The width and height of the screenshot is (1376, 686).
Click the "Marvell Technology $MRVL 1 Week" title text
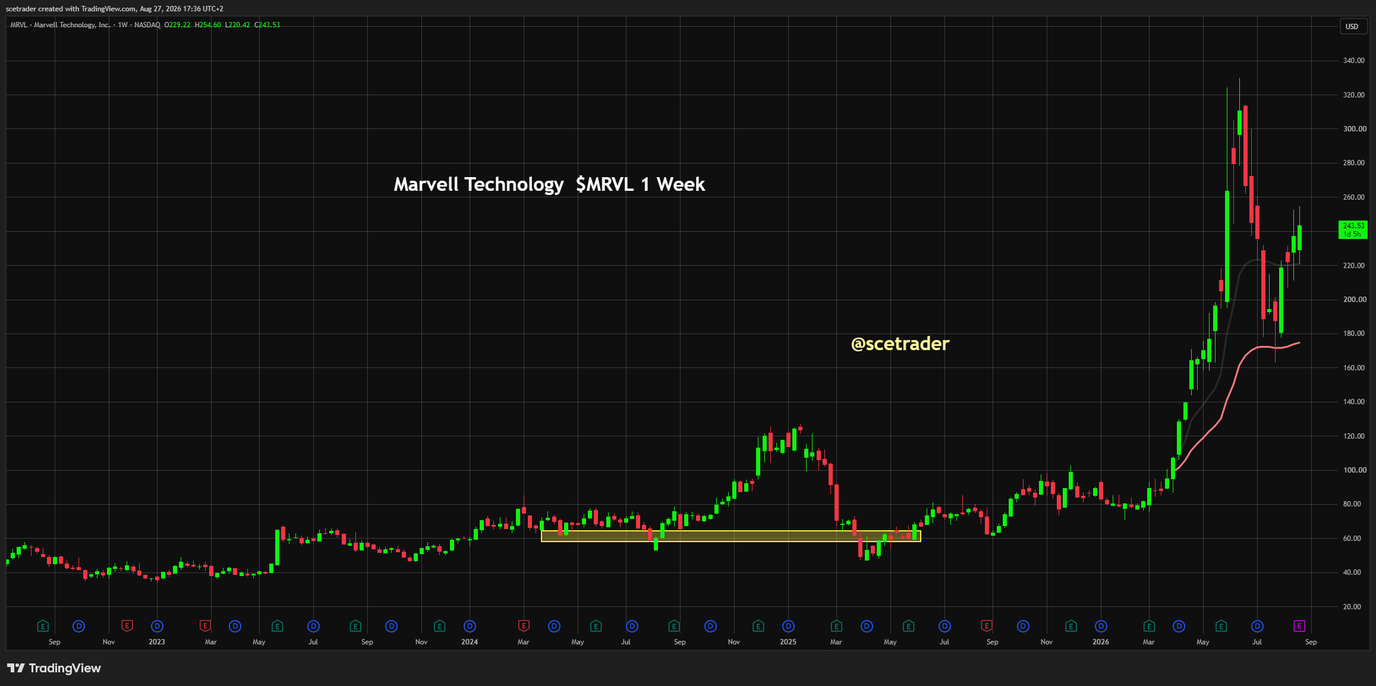click(x=549, y=184)
